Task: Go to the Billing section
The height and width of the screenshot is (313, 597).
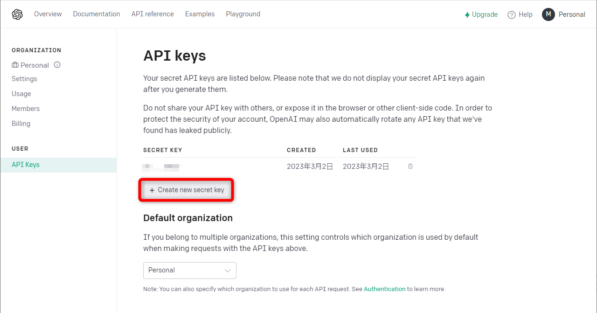Action: point(21,123)
